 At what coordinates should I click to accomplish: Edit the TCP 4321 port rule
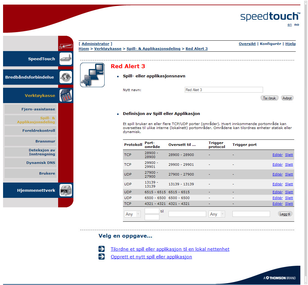click(x=277, y=204)
